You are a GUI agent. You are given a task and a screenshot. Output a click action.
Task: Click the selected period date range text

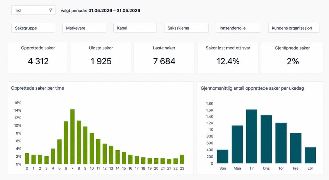point(114,10)
